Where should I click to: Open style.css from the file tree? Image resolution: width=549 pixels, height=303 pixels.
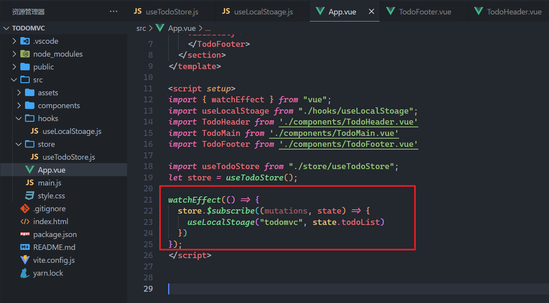click(x=51, y=196)
